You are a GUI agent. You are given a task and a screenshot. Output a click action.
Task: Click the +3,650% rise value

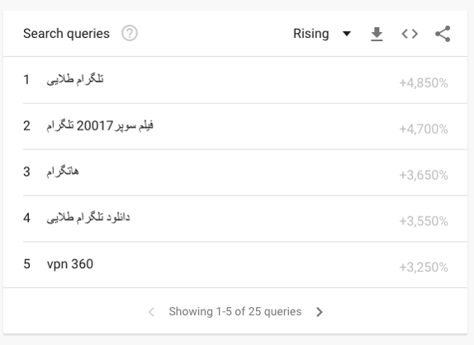click(424, 175)
